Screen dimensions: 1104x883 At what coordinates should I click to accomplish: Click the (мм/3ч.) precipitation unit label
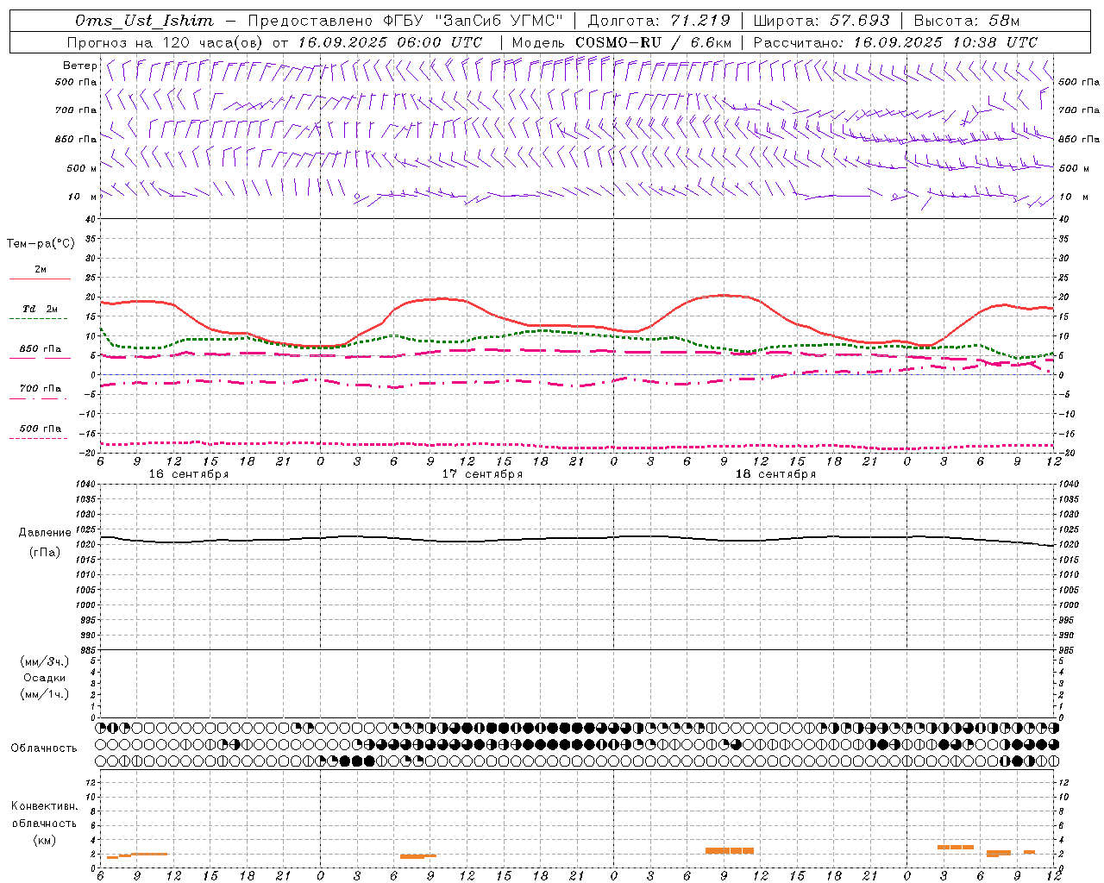[45, 661]
